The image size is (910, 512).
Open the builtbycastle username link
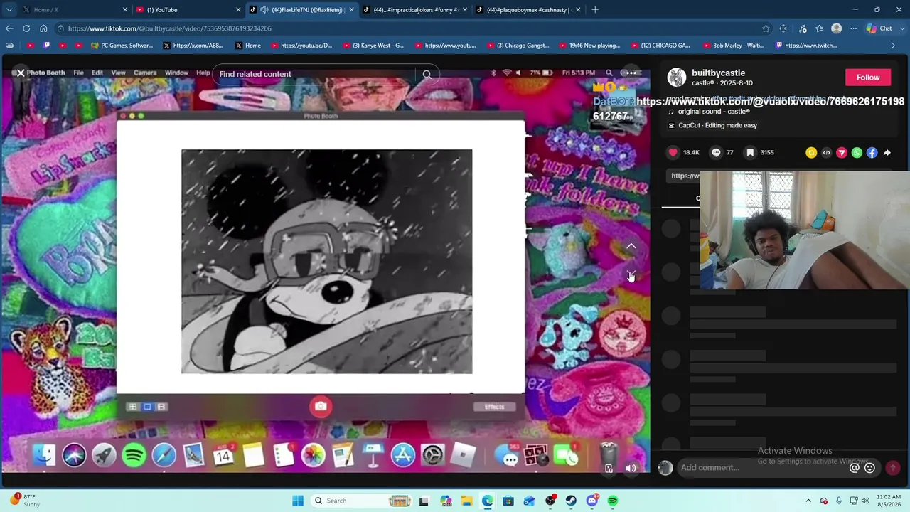click(718, 73)
